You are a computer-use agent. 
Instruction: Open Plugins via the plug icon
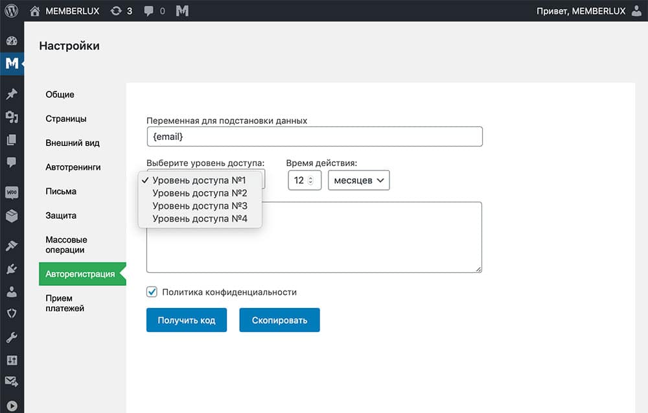pos(12,268)
